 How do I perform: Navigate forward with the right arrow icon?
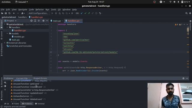pyautogui.click(x=18, y=13)
